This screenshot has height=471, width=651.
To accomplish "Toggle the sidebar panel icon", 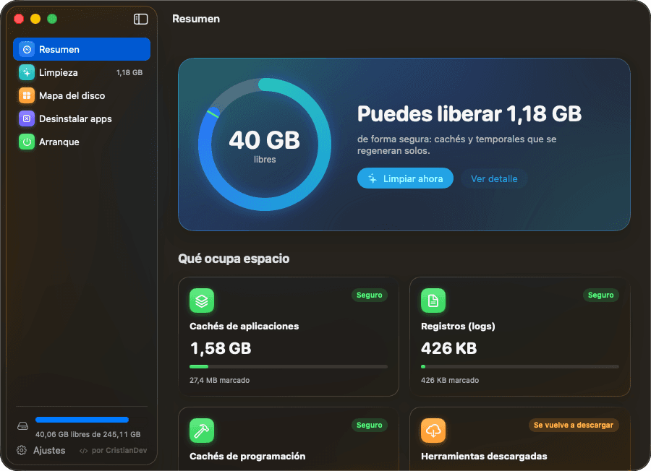I will pos(141,19).
